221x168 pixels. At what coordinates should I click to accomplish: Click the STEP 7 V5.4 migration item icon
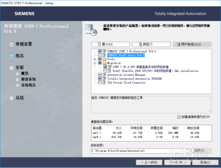pos(110,67)
